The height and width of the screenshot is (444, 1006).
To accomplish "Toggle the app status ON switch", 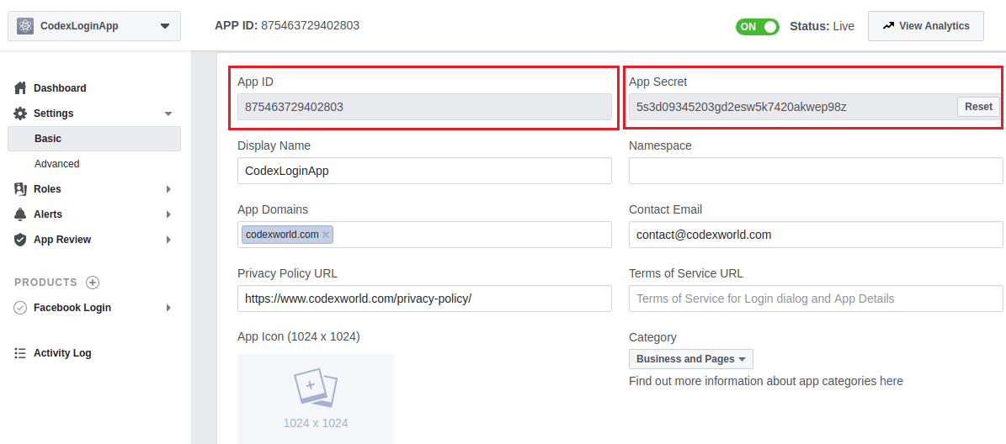I will tap(758, 26).
